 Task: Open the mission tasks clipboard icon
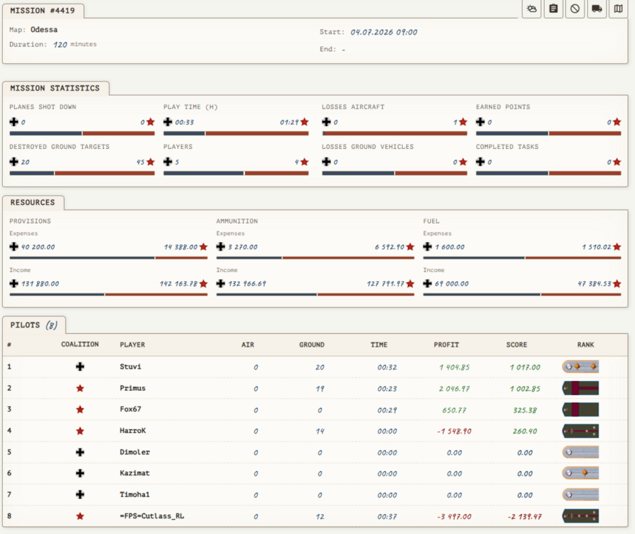553,9
